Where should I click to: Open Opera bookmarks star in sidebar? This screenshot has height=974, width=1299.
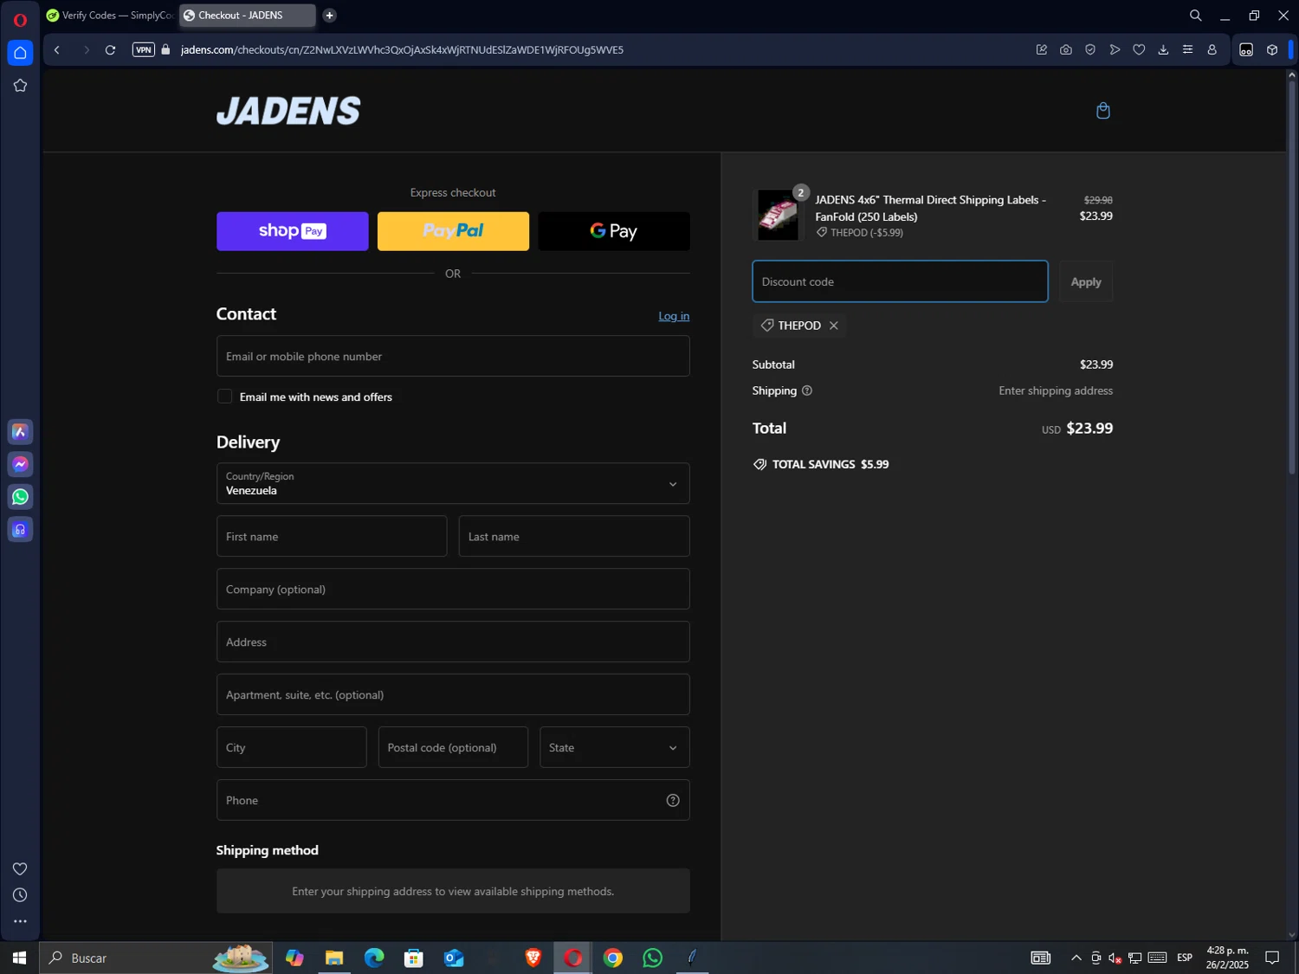20,86
